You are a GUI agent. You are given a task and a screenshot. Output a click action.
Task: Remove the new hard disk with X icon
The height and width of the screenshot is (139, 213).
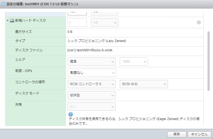click(199, 23)
